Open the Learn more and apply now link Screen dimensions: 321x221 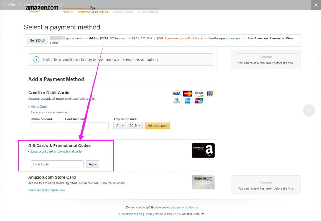click(x=47, y=190)
